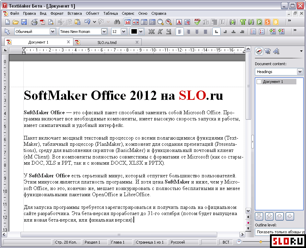
Task: Click the zoom out minus button
Action: coord(239,242)
